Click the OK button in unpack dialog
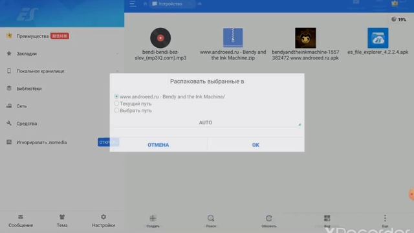 (x=256, y=145)
